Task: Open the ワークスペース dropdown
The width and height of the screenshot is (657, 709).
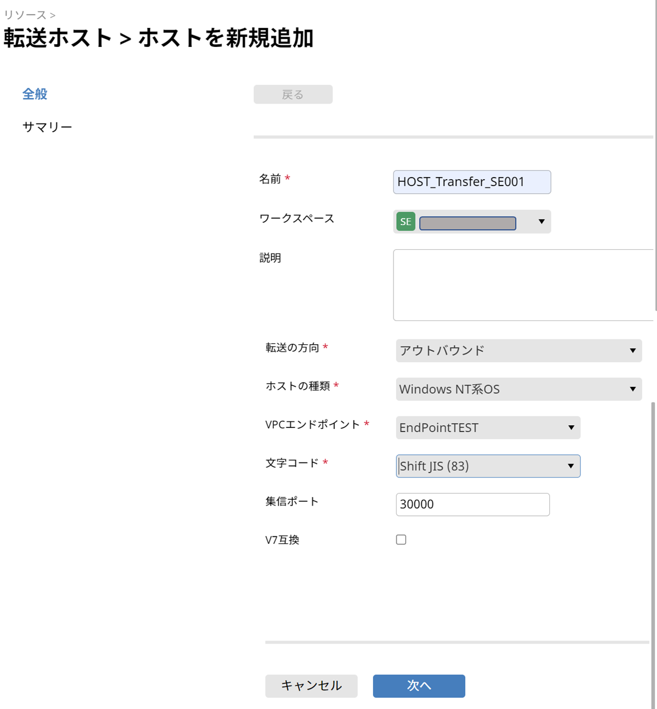Action: tap(472, 221)
